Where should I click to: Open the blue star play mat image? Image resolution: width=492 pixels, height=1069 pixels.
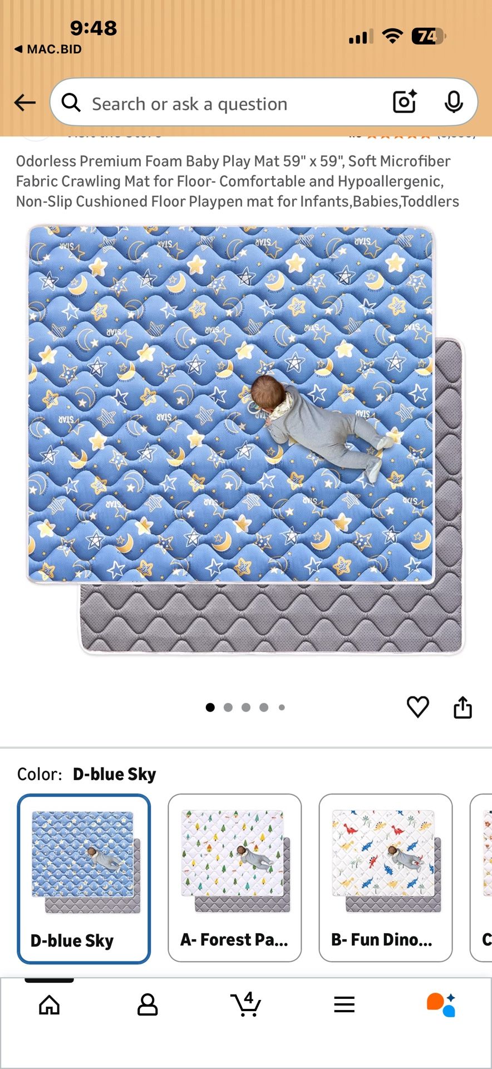coord(245,440)
